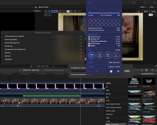
Task: Show the inspector sliders icon in top toolbar
Action: pyautogui.click(x=146, y=3)
